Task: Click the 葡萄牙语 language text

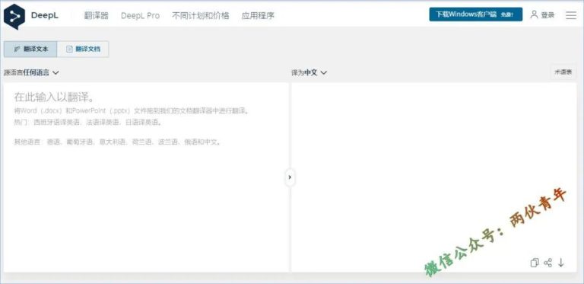Action: click(x=79, y=142)
